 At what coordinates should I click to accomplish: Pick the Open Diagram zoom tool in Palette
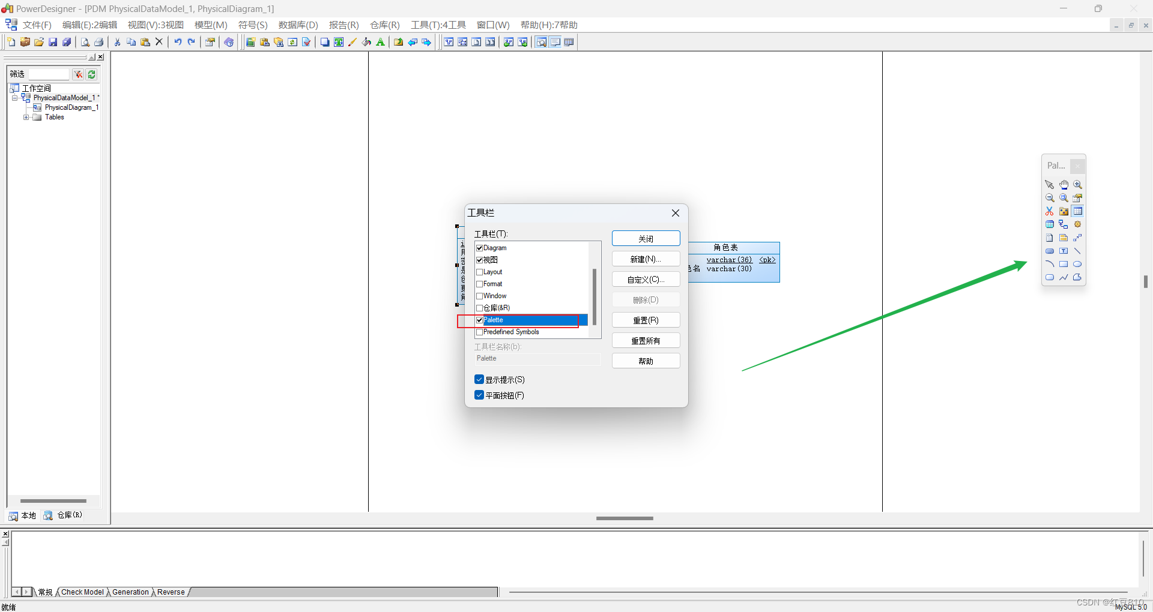click(x=1064, y=198)
